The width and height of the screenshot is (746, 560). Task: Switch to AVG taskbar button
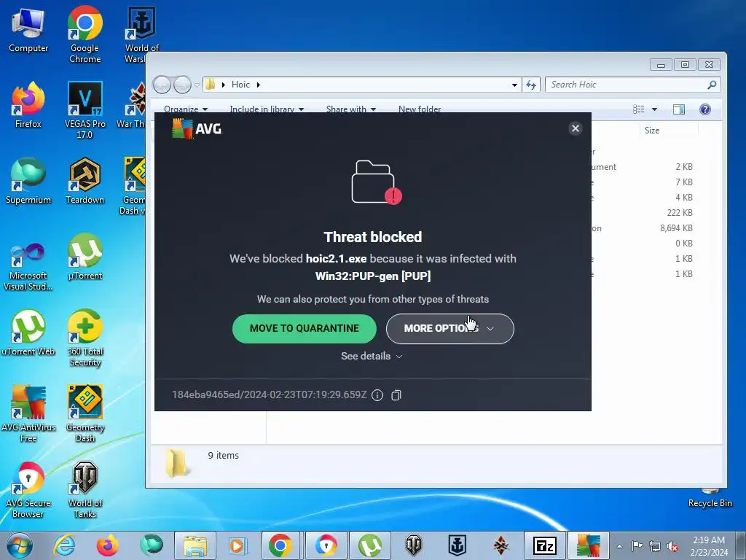point(589,545)
